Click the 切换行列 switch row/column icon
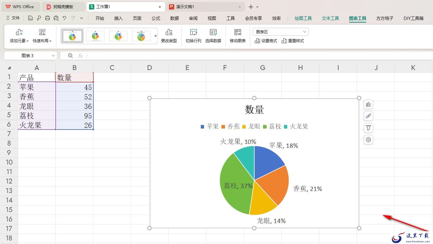The image size is (433, 244). click(x=193, y=32)
